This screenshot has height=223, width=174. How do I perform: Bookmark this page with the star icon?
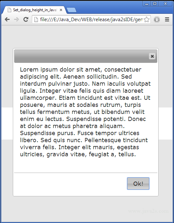[146, 20]
